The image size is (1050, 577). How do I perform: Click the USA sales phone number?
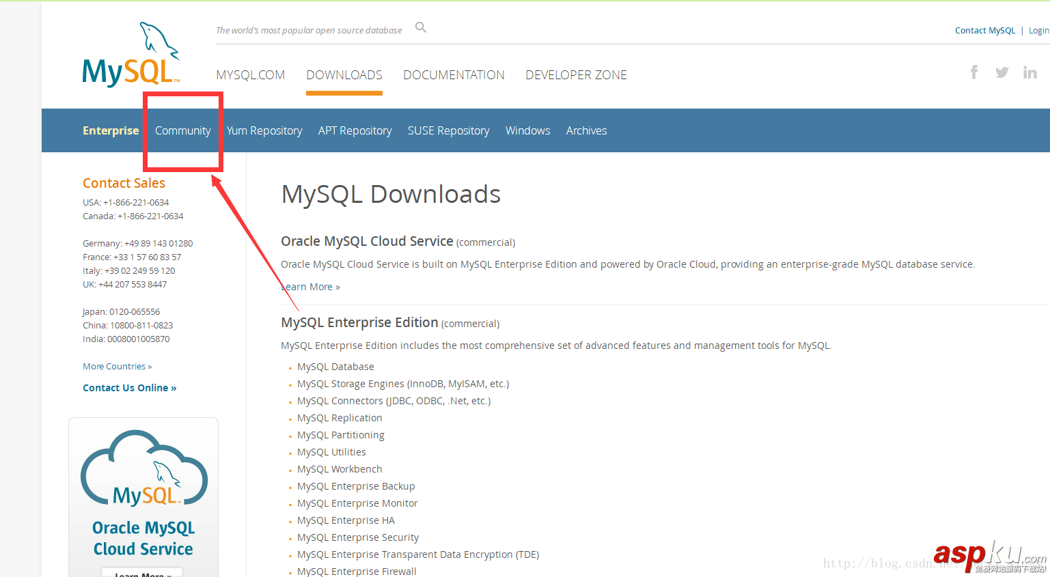tap(136, 203)
